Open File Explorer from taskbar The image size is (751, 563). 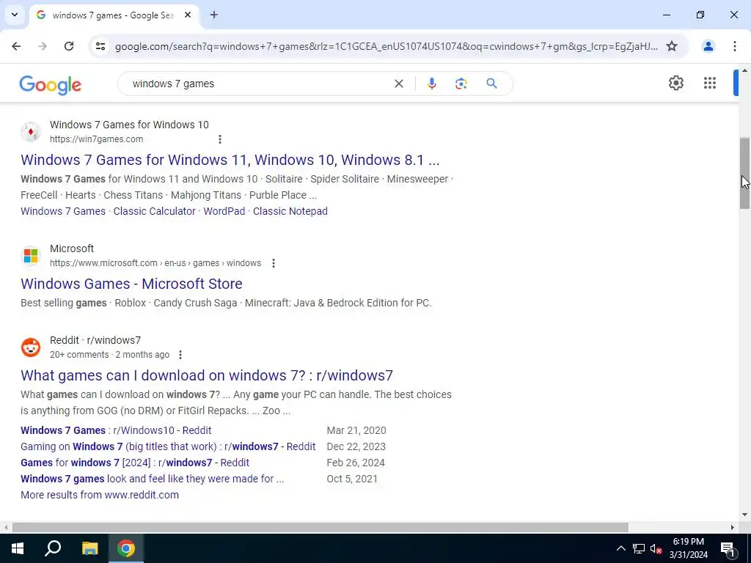click(x=89, y=548)
